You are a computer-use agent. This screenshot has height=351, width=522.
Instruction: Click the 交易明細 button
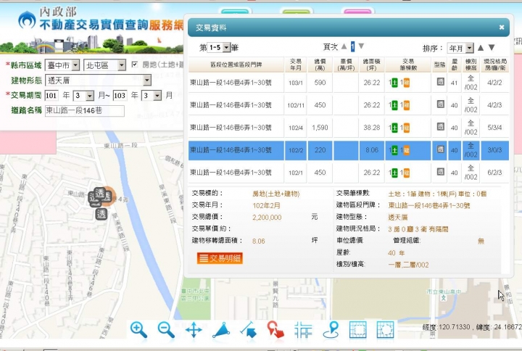[220, 257]
